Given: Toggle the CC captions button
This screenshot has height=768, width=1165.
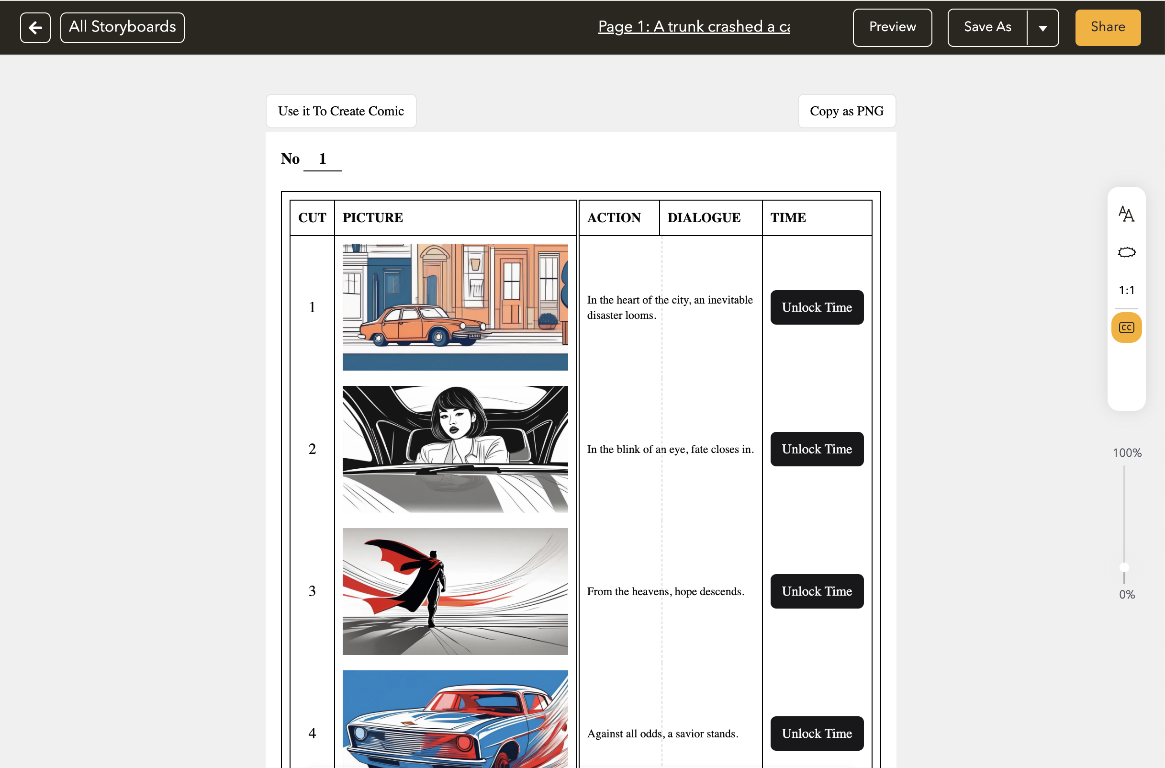Looking at the screenshot, I should [x=1126, y=327].
